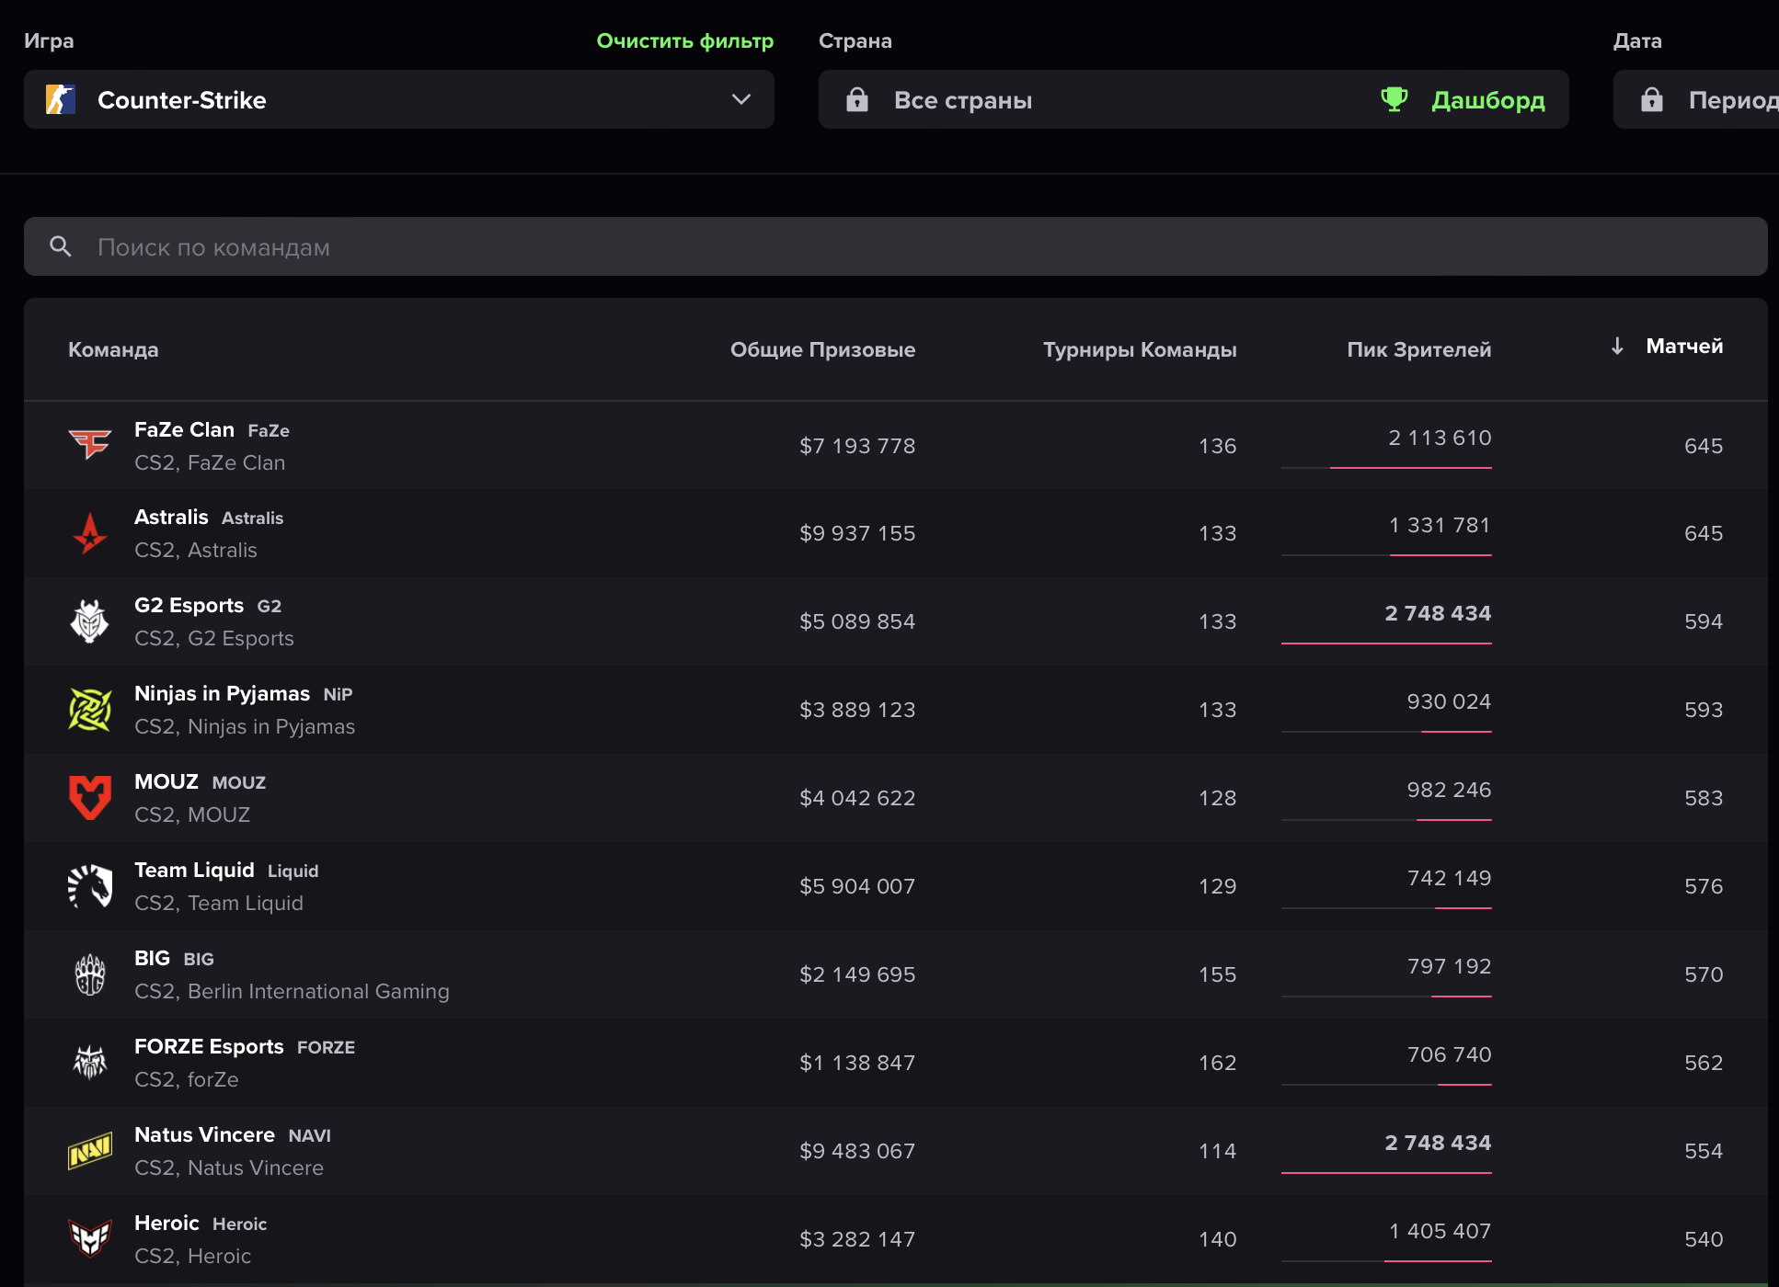
Task: Sort by Пик Зрителей column header
Action: click(x=1418, y=349)
